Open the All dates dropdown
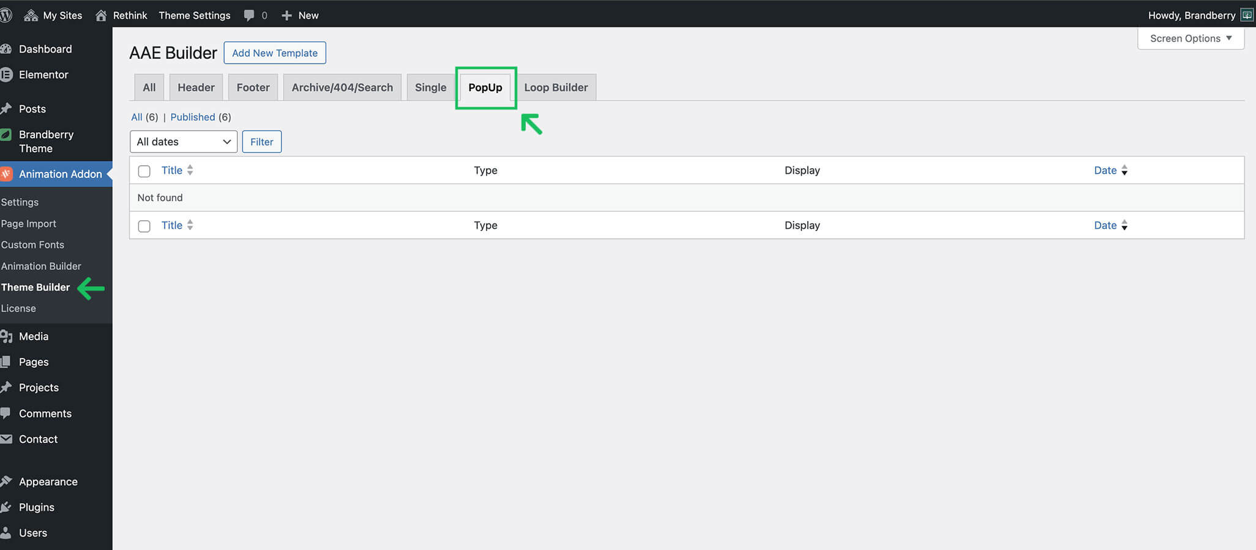The height and width of the screenshot is (550, 1256). pyautogui.click(x=183, y=142)
